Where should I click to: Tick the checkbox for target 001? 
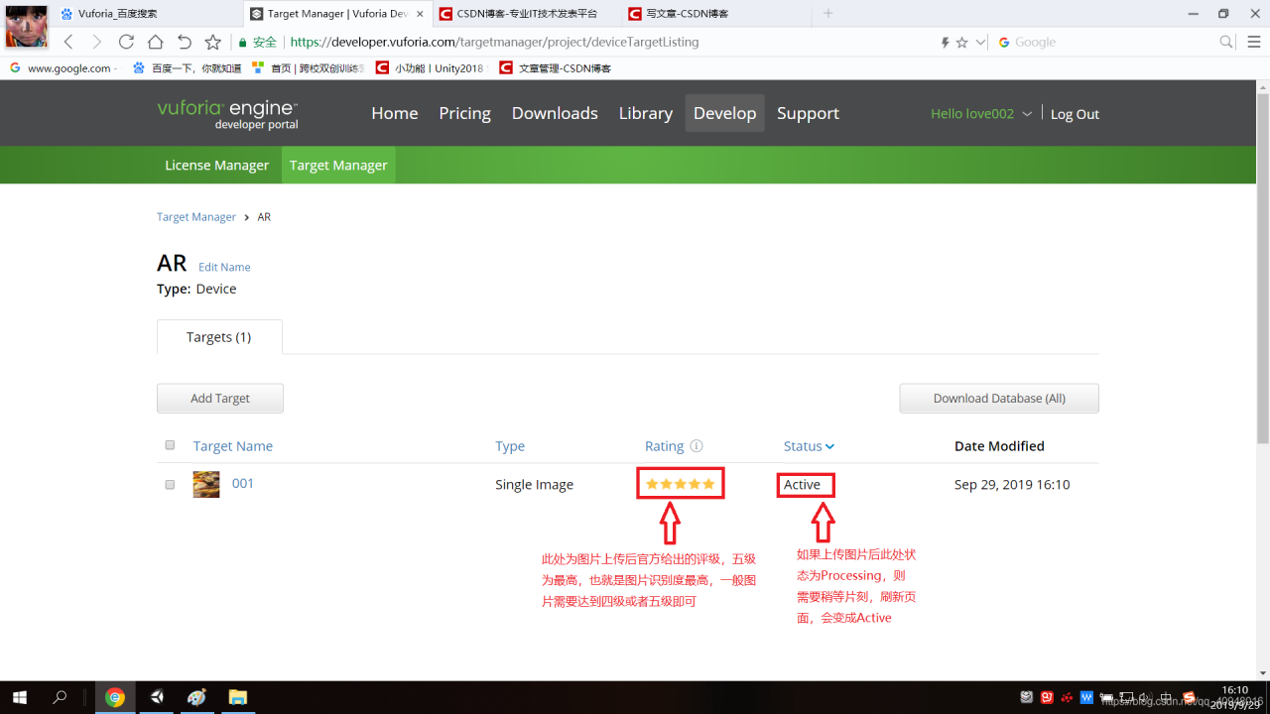(170, 485)
